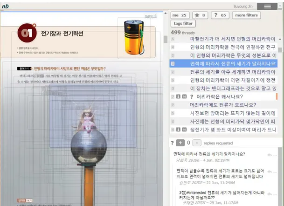This screenshot has height=206, width=284.
Task: Click the heading '인형의 머리카락이 사방으로 뻗친 까닭은 무엇일까?'
Action: 70,69
